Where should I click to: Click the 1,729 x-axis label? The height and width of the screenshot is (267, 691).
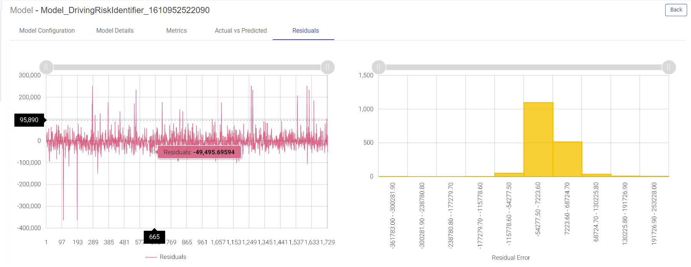tap(327, 242)
